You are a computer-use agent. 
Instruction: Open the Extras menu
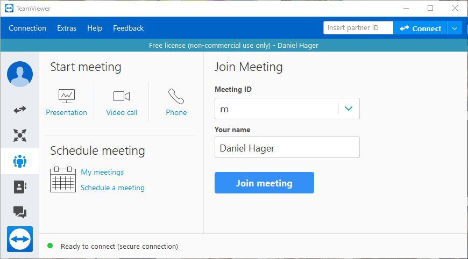[x=67, y=28]
